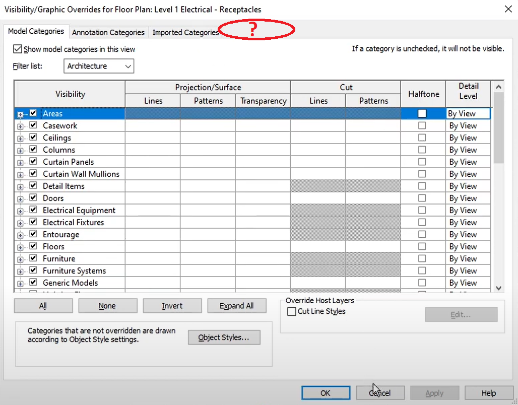Click Cut Lines cell for Columns
This screenshot has width=518, height=405.
(318, 150)
